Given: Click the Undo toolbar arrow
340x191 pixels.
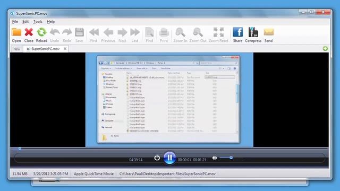Looking at the screenshot, I should [54, 35].
